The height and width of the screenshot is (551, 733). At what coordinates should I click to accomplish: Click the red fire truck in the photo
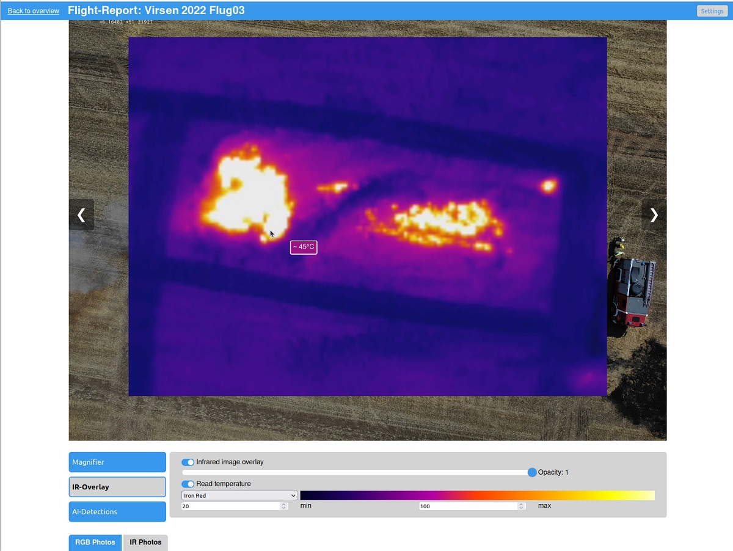click(x=632, y=290)
